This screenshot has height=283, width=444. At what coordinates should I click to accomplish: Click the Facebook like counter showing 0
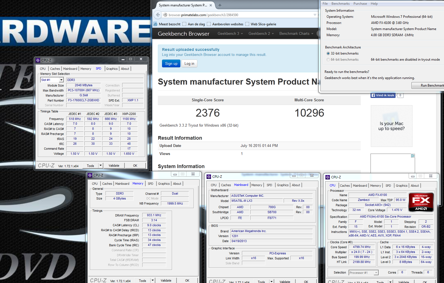click(400, 95)
